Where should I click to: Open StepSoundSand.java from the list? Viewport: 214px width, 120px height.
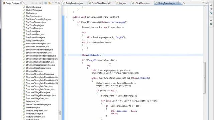click(35, 34)
